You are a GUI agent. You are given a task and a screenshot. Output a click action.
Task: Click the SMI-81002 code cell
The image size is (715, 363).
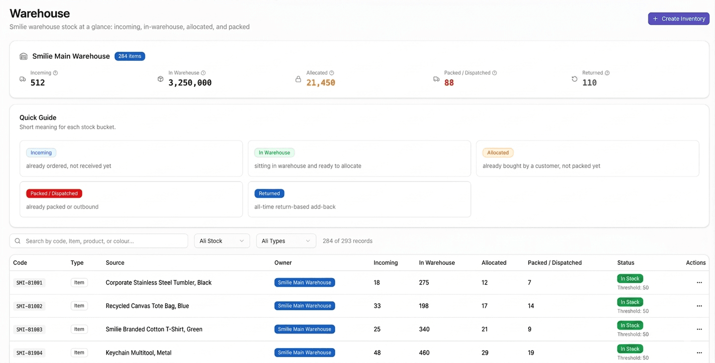[30, 306]
